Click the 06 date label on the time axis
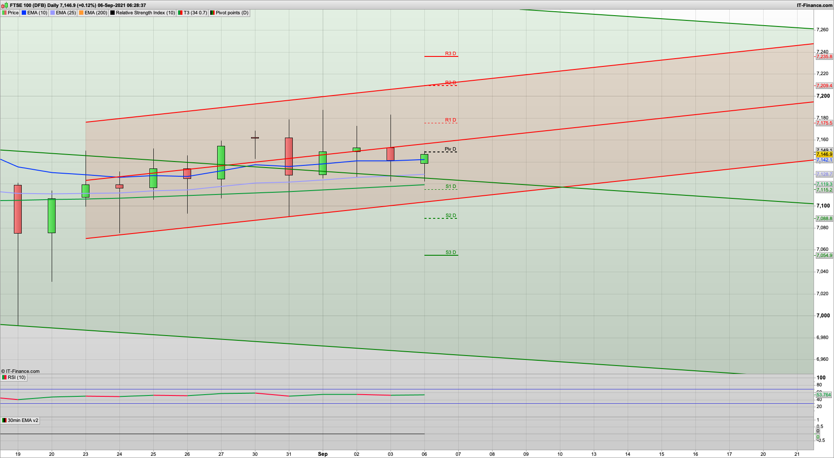This screenshot has width=834, height=458. click(424, 454)
